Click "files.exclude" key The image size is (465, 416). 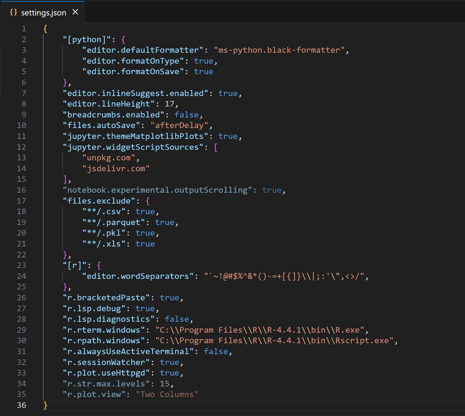(x=99, y=201)
